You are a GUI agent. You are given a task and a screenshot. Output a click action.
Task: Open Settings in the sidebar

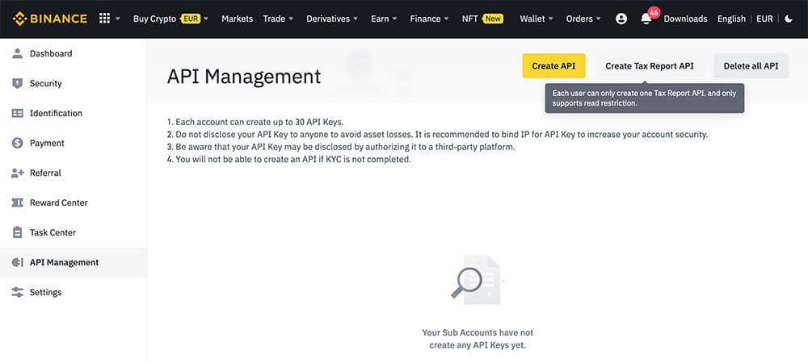coord(45,292)
